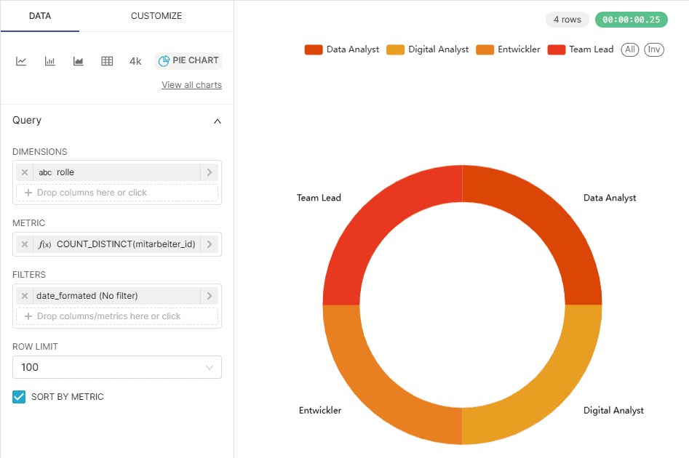689x458 pixels.
Task: Remove the COUNT_DISTINCT(mitarbeiter_id) metric
Action: [25, 244]
